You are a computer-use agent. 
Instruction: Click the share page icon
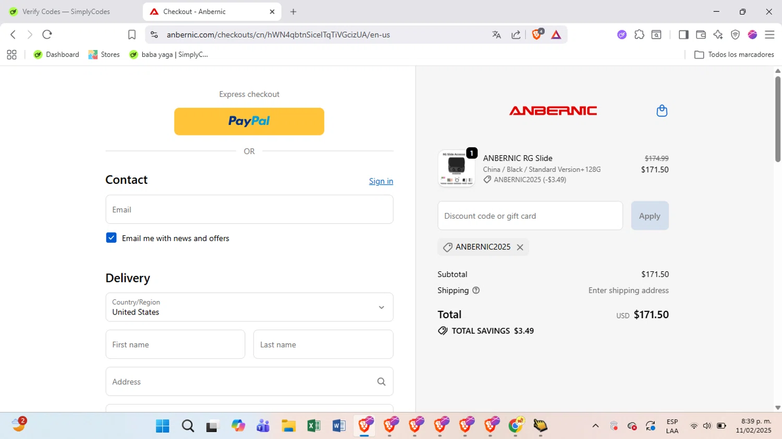point(516,34)
